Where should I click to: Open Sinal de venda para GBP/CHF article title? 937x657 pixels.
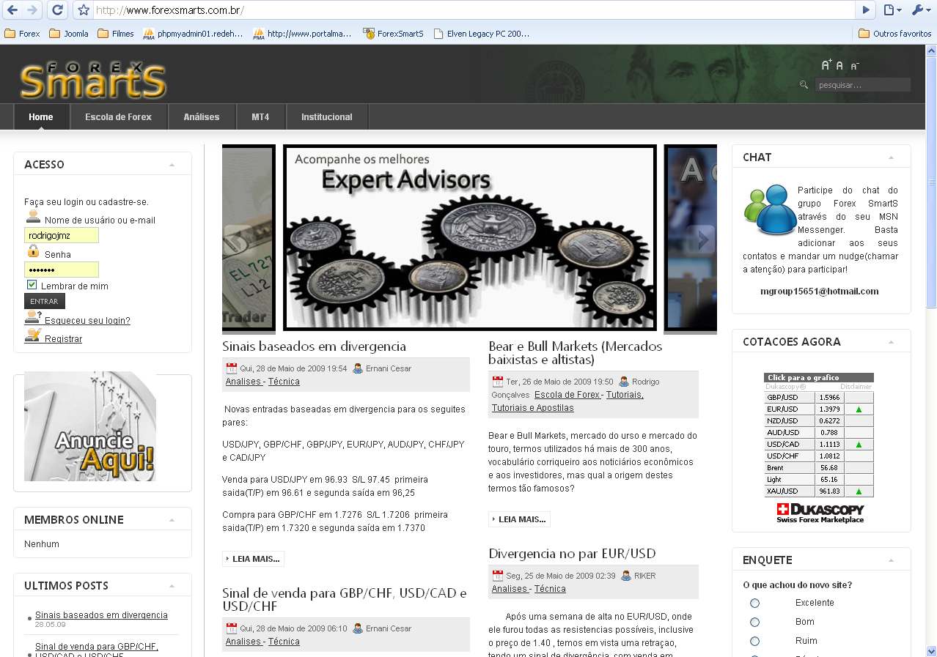click(x=345, y=599)
